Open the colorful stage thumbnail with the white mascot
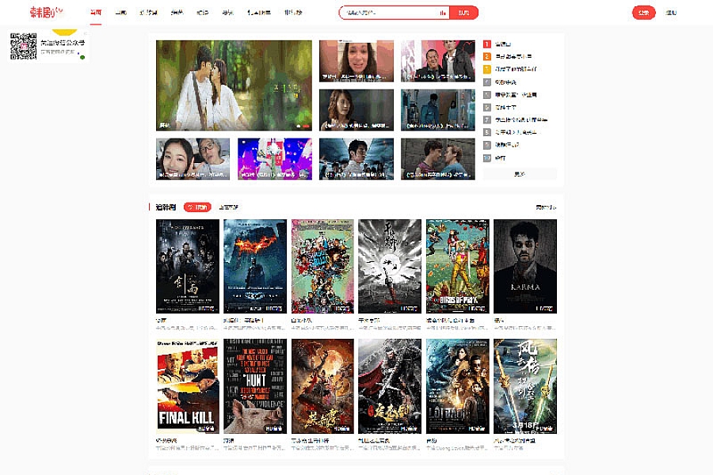Viewport: 713px width, 475px height. click(275, 159)
